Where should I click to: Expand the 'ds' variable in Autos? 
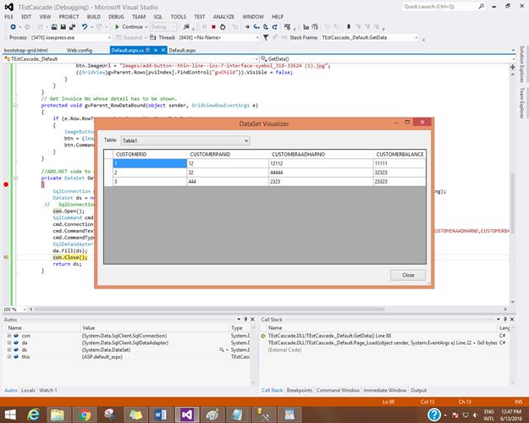pos(8,348)
